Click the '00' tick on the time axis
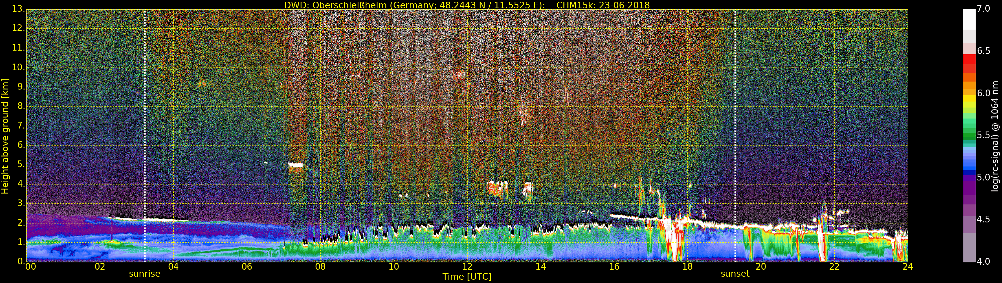The height and width of the screenshot is (283, 1002). click(x=30, y=266)
